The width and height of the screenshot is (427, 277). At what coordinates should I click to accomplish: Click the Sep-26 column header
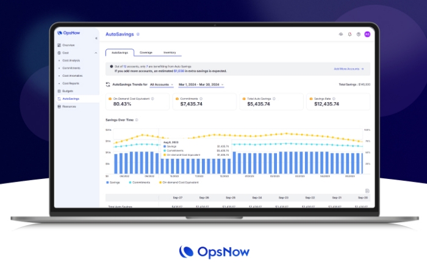(x=204, y=198)
